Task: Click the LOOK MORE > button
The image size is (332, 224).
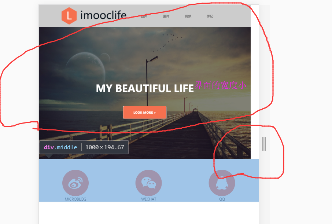Action: pyautogui.click(x=145, y=112)
